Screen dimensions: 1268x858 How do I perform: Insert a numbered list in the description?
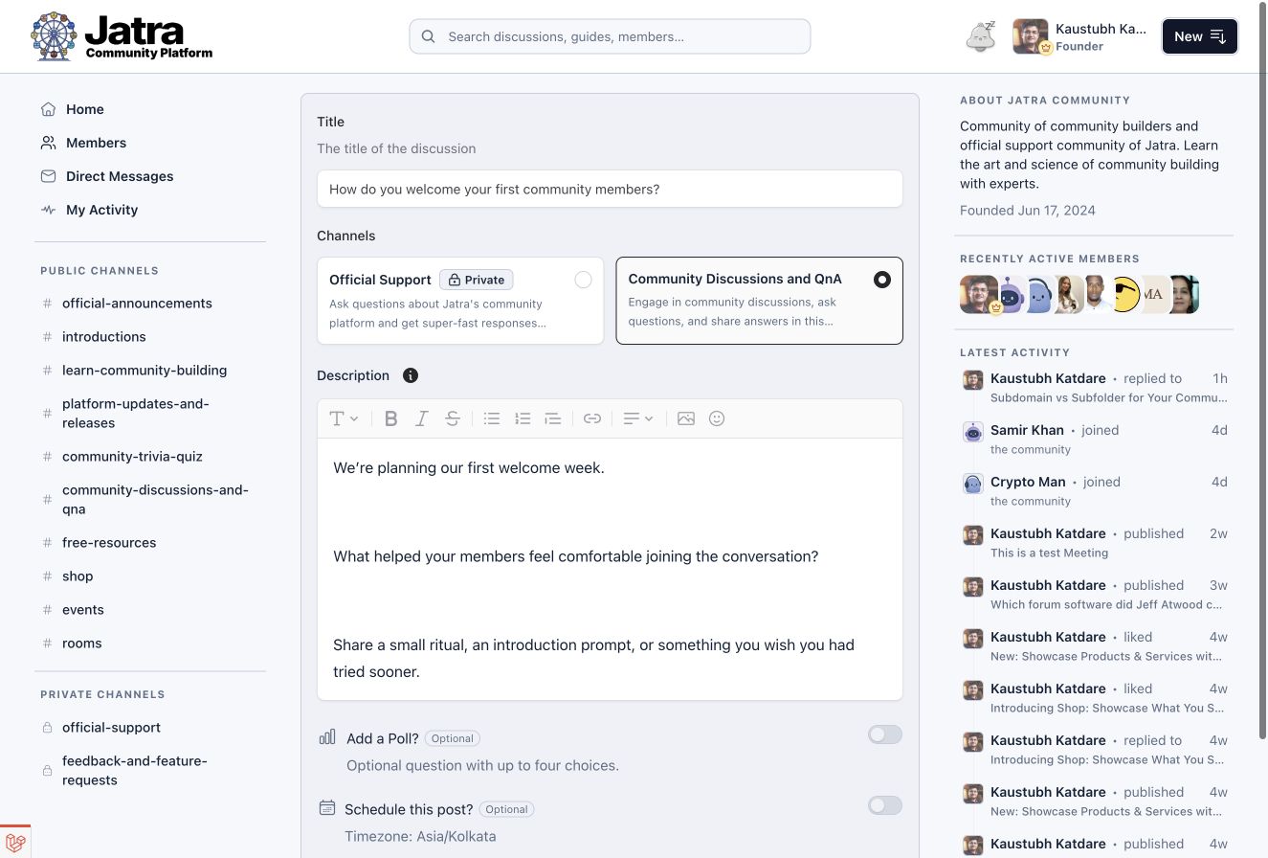click(x=523, y=418)
